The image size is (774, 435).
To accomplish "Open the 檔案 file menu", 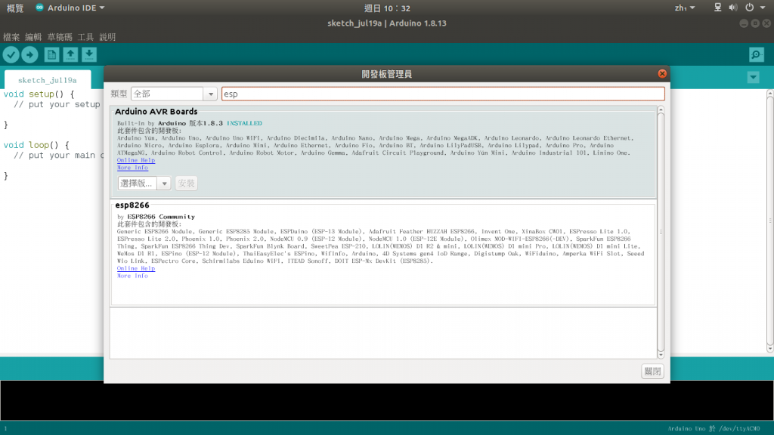I will [11, 37].
